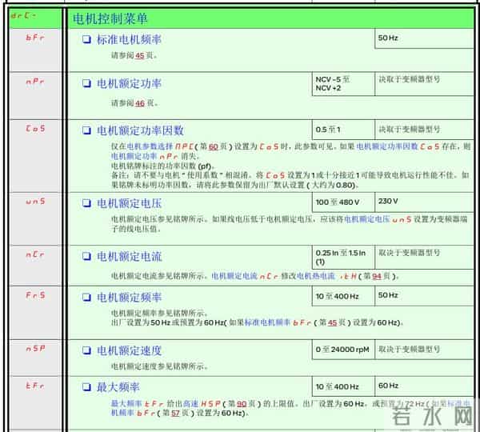Select the 100 至 480 V range cell
This screenshot has width=480, height=432.
(x=343, y=202)
